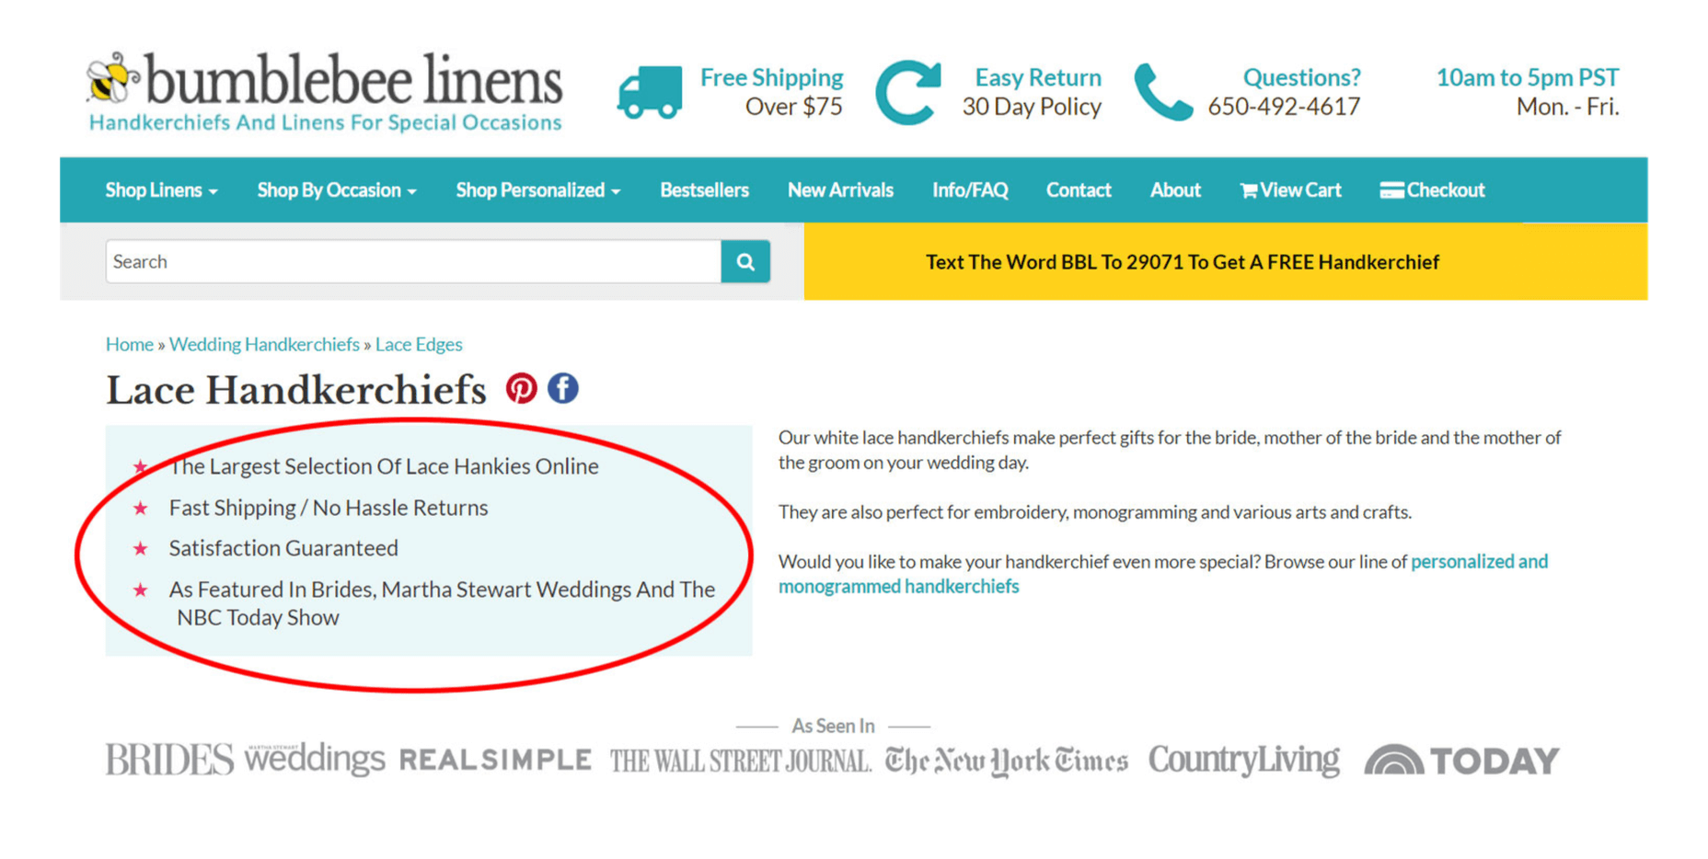This screenshot has height=859, width=1708.
Task: Click 'Mon. - Fri.' hours text
Action: 1567,107
